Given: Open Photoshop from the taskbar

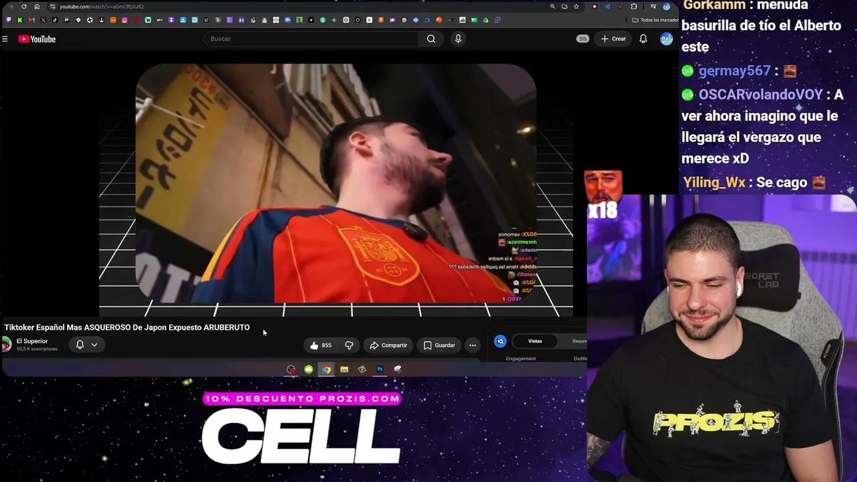Looking at the screenshot, I should (x=380, y=370).
